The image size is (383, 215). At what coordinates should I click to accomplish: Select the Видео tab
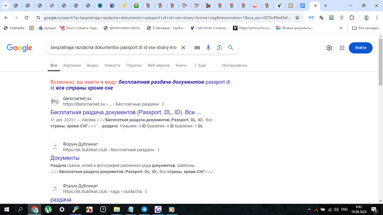93,65
